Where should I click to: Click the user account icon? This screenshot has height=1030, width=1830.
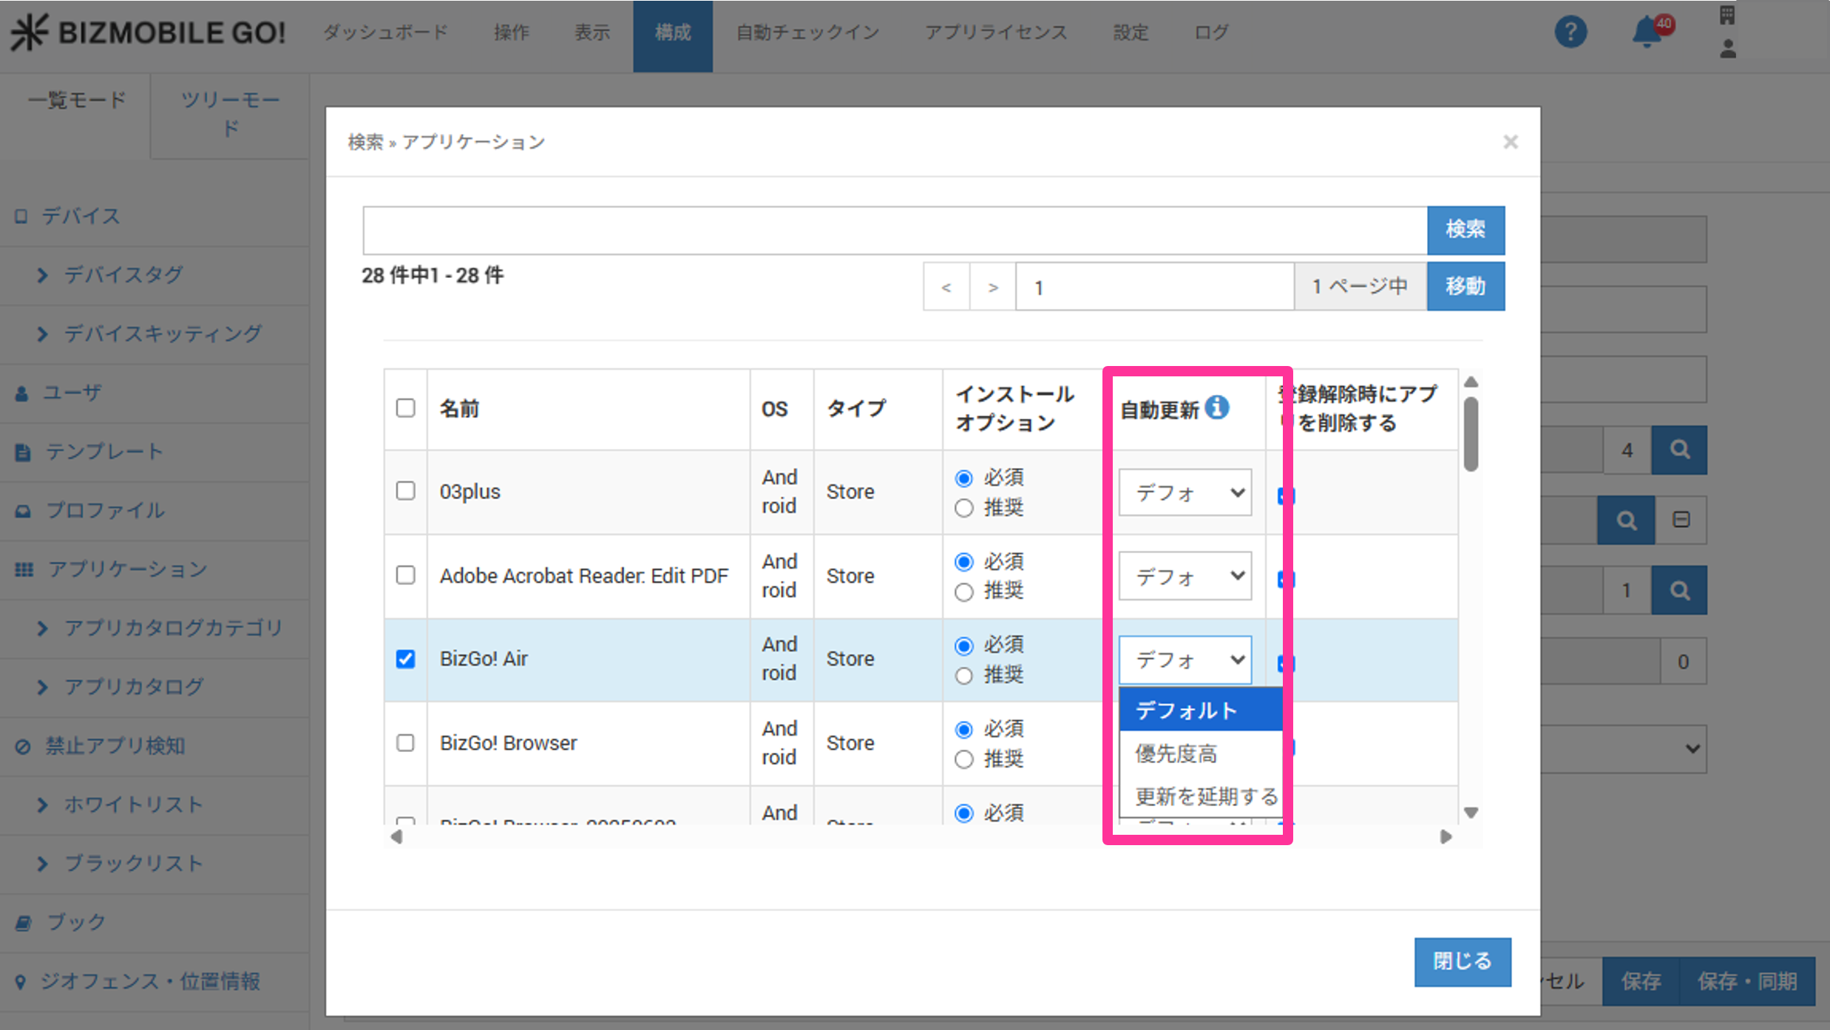(1727, 50)
